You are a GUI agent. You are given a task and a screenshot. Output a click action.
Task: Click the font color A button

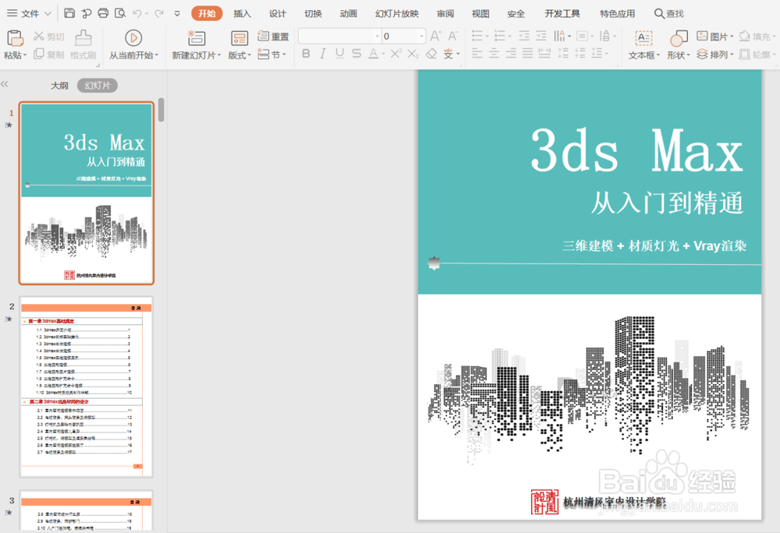point(374,54)
